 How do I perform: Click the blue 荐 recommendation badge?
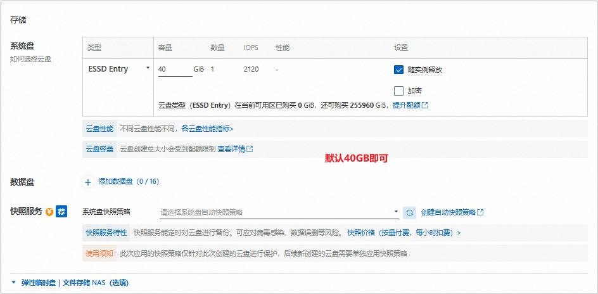pyautogui.click(x=61, y=211)
